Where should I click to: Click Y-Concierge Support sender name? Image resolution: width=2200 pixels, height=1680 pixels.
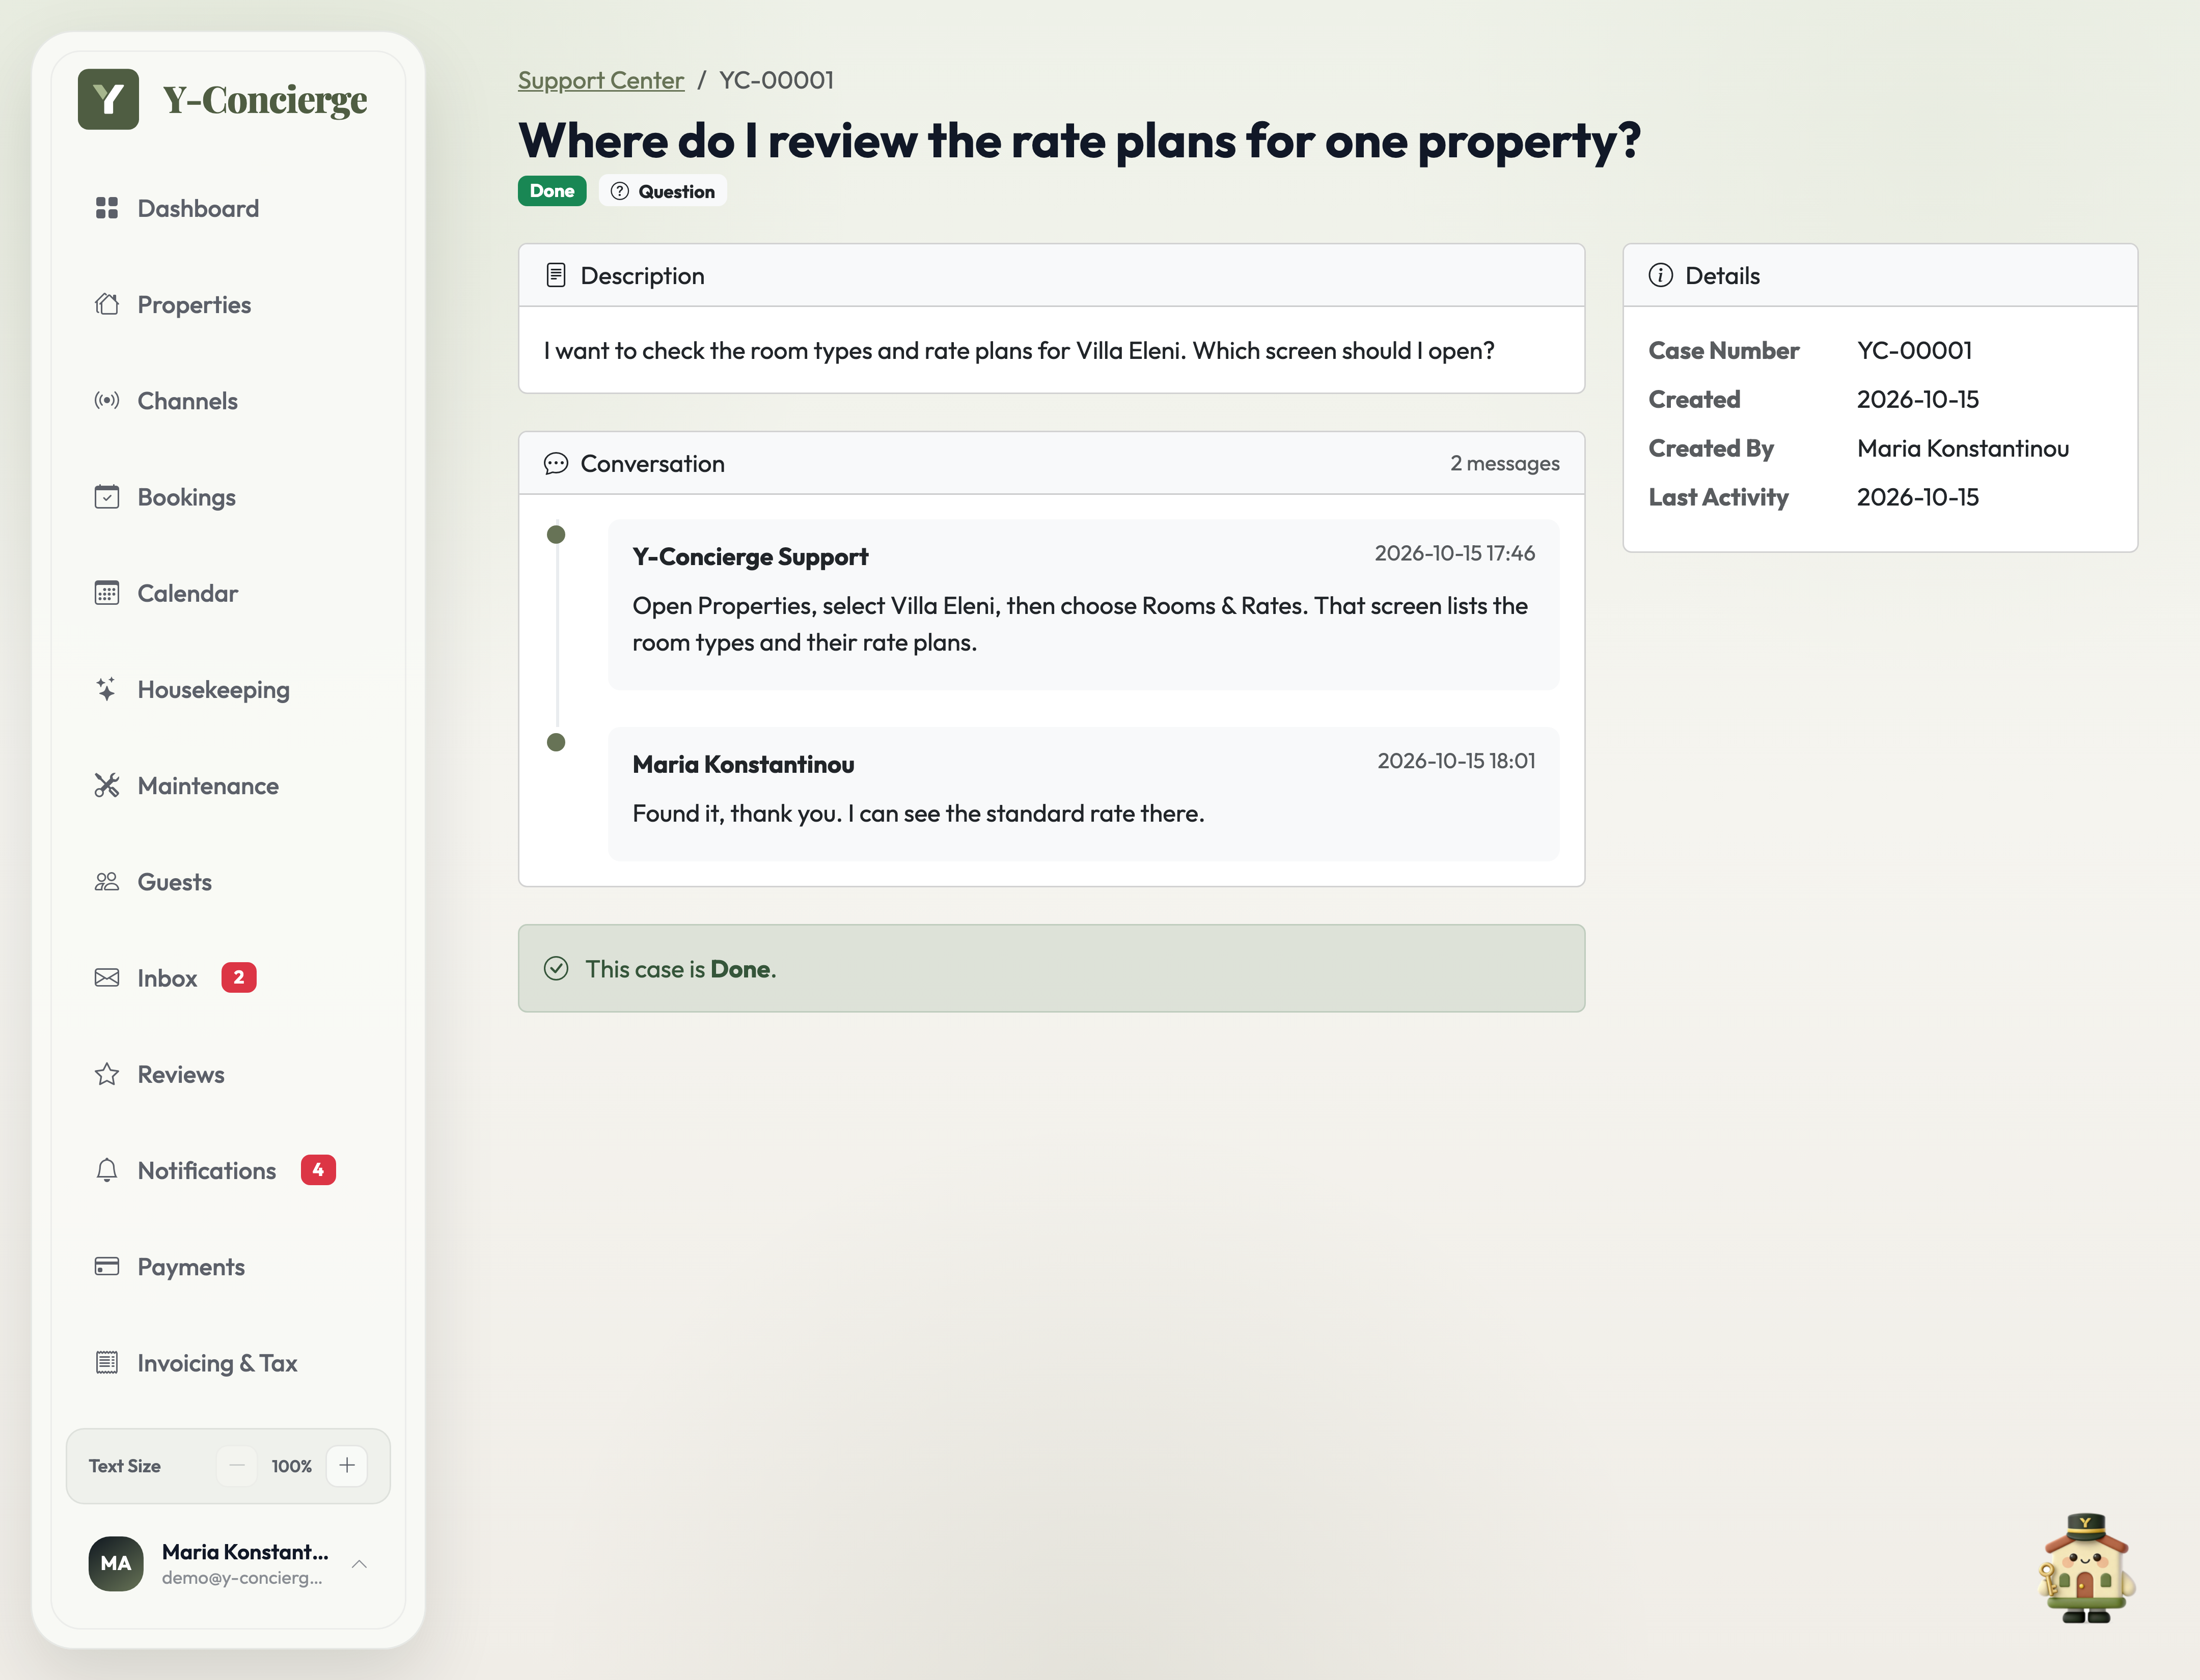point(750,556)
